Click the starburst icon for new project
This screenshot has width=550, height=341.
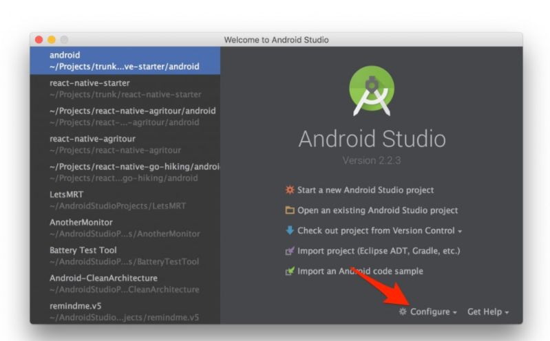(x=290, y=190)
